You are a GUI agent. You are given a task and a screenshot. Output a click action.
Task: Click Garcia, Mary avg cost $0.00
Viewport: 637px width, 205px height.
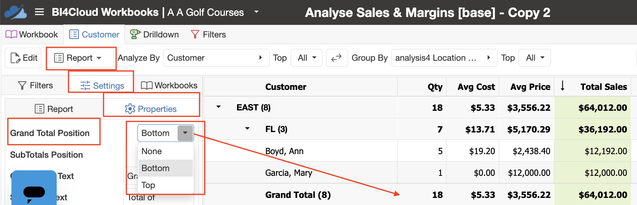coord(484,173)
